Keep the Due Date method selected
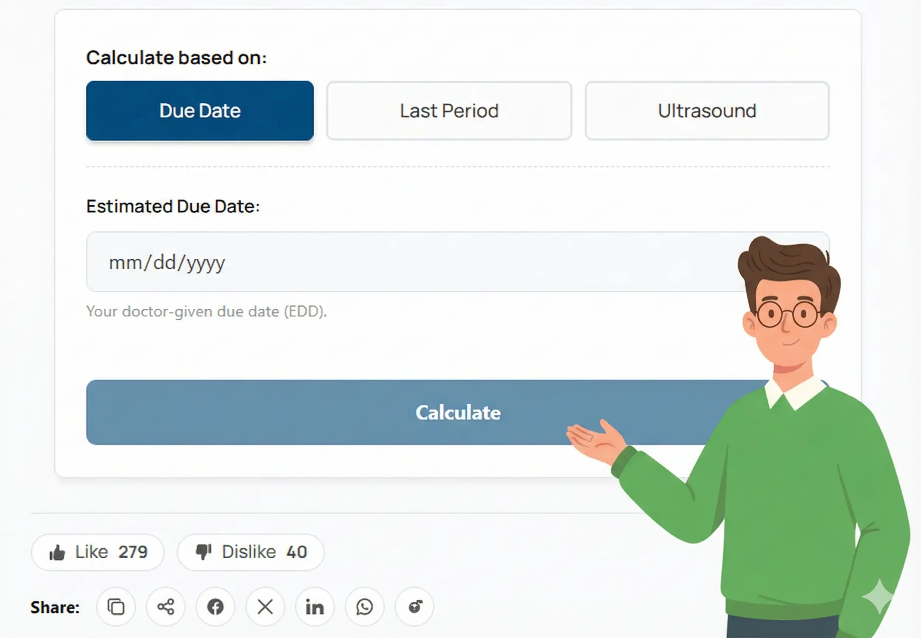 tap(200, 111)
